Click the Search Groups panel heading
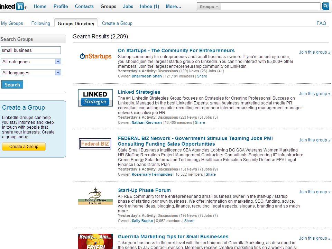The image size is (332, 249). [x=17, y=39]
